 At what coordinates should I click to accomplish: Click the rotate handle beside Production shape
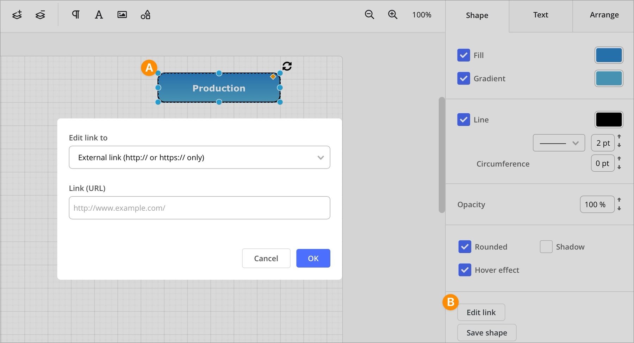(x=287, y=66)
